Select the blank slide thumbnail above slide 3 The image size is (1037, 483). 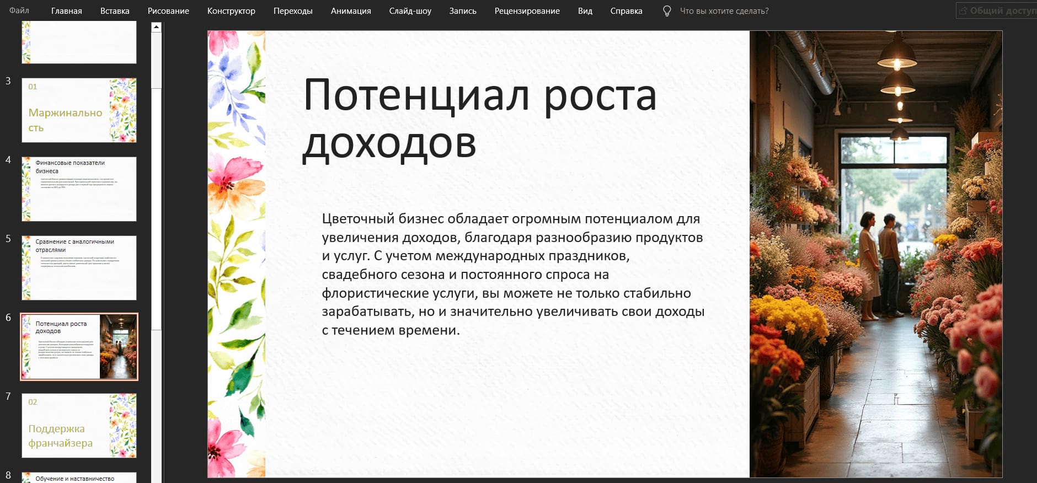tap(79, 42)
